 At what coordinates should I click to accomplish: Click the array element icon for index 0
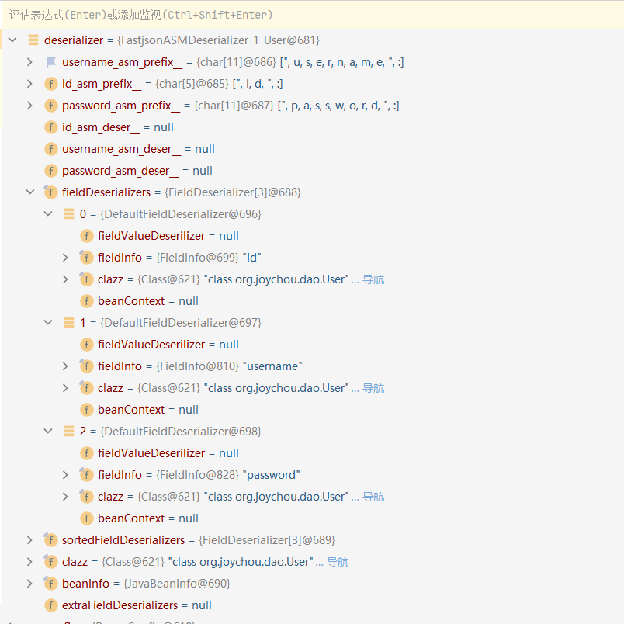69,214
